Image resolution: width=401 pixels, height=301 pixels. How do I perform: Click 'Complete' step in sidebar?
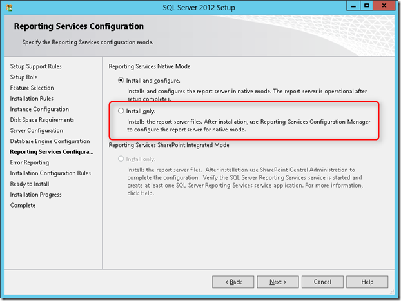(x=23, y=206)
